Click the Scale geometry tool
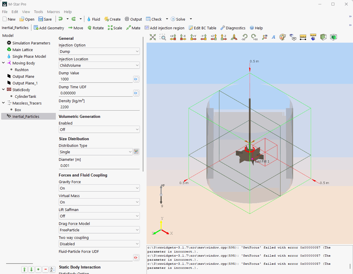The width and height of the screenshot is (353, 274). [115, 28]
